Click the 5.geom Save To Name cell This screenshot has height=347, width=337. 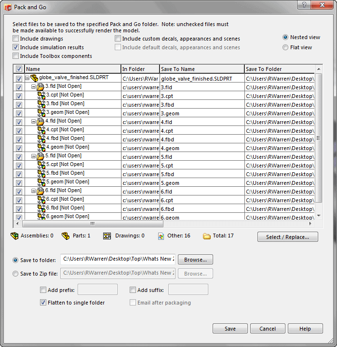coord(202,183)
